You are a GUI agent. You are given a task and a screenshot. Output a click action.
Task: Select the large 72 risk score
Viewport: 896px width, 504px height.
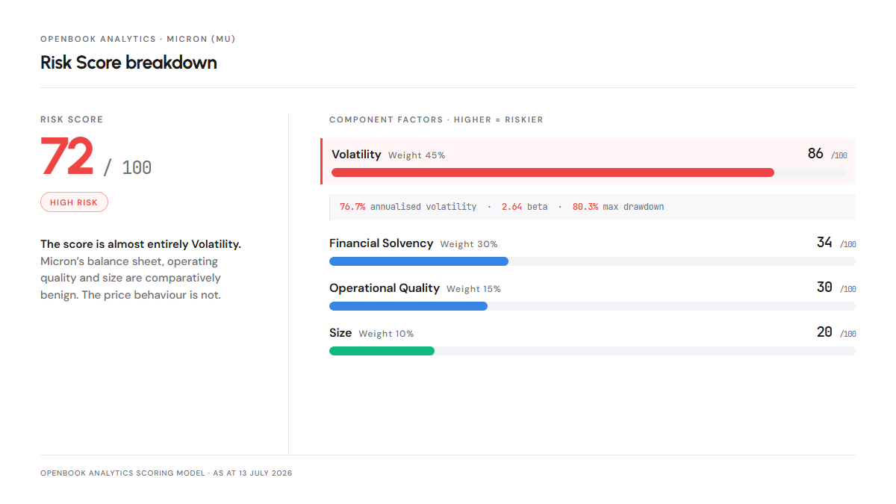click(67, 157)
